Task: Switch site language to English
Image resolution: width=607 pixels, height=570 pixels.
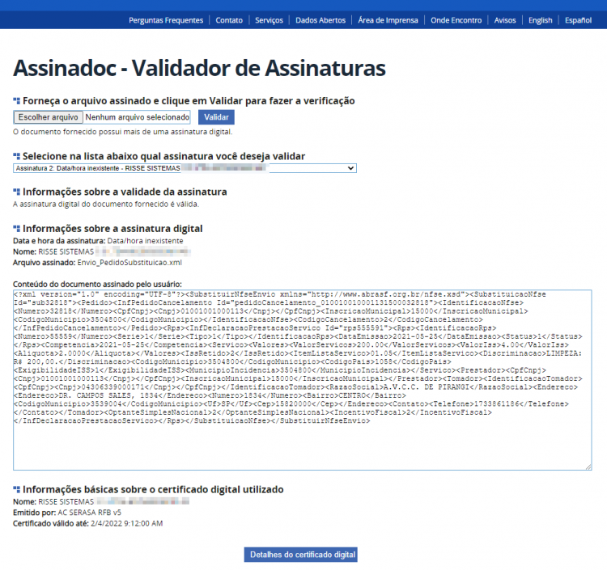Action: (x=541, y=20)
